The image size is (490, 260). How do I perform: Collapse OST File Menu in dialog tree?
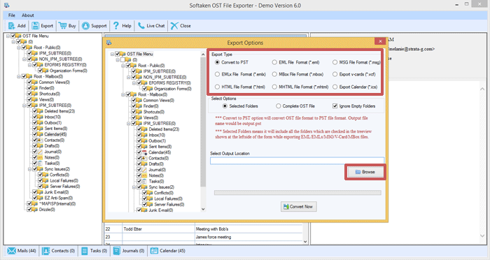(112, 54)
